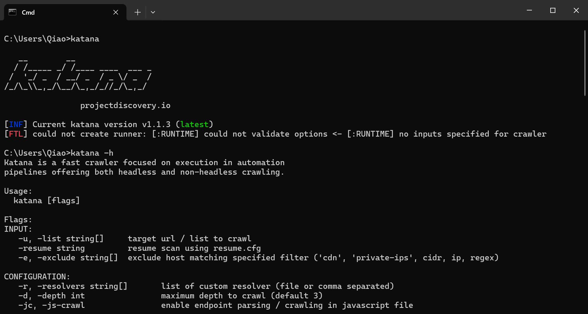Click the blue INF log tag
The image size is (588, 314).
[16, 124]
